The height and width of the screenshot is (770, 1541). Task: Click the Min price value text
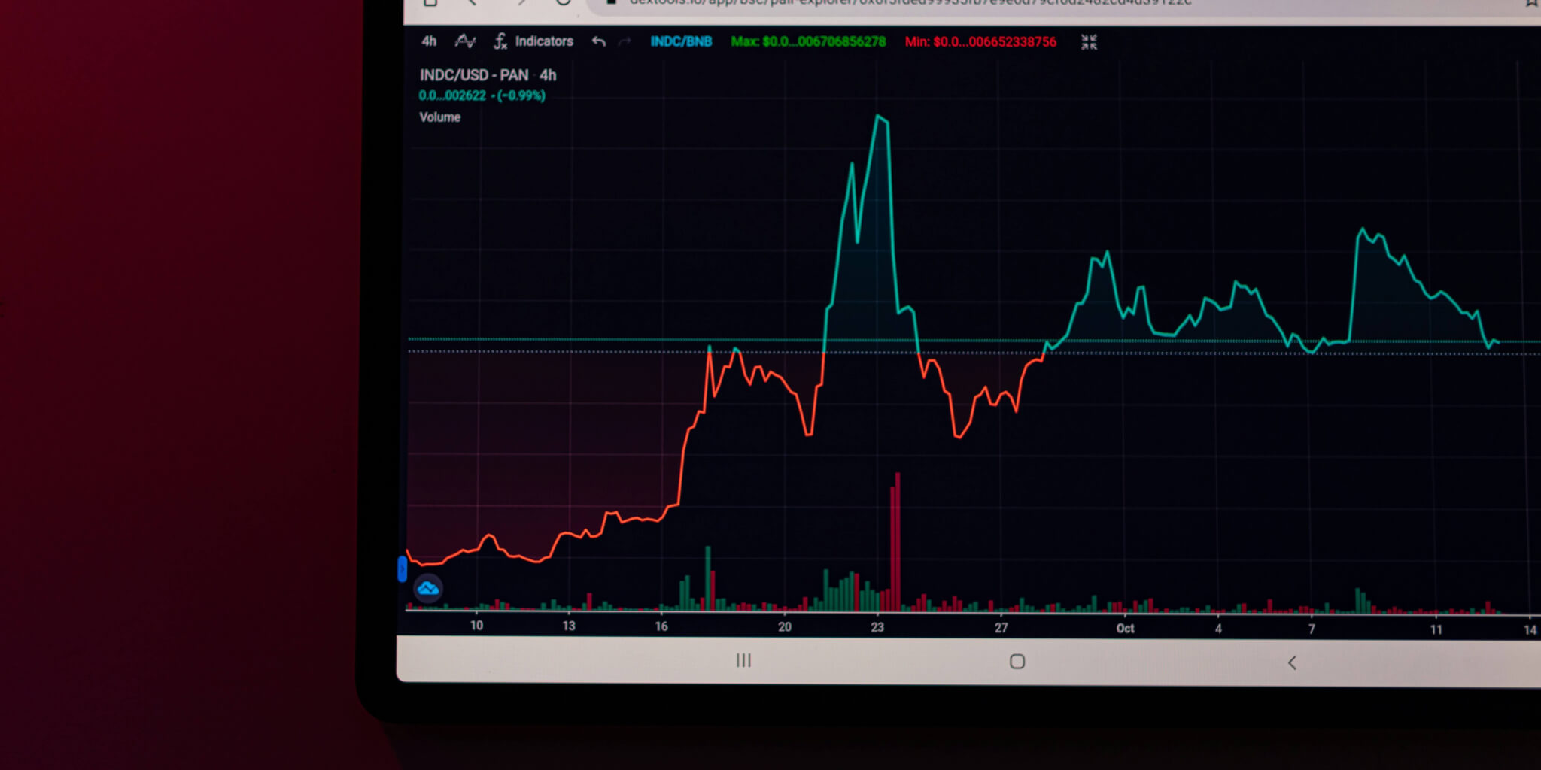tap(980, 42)
